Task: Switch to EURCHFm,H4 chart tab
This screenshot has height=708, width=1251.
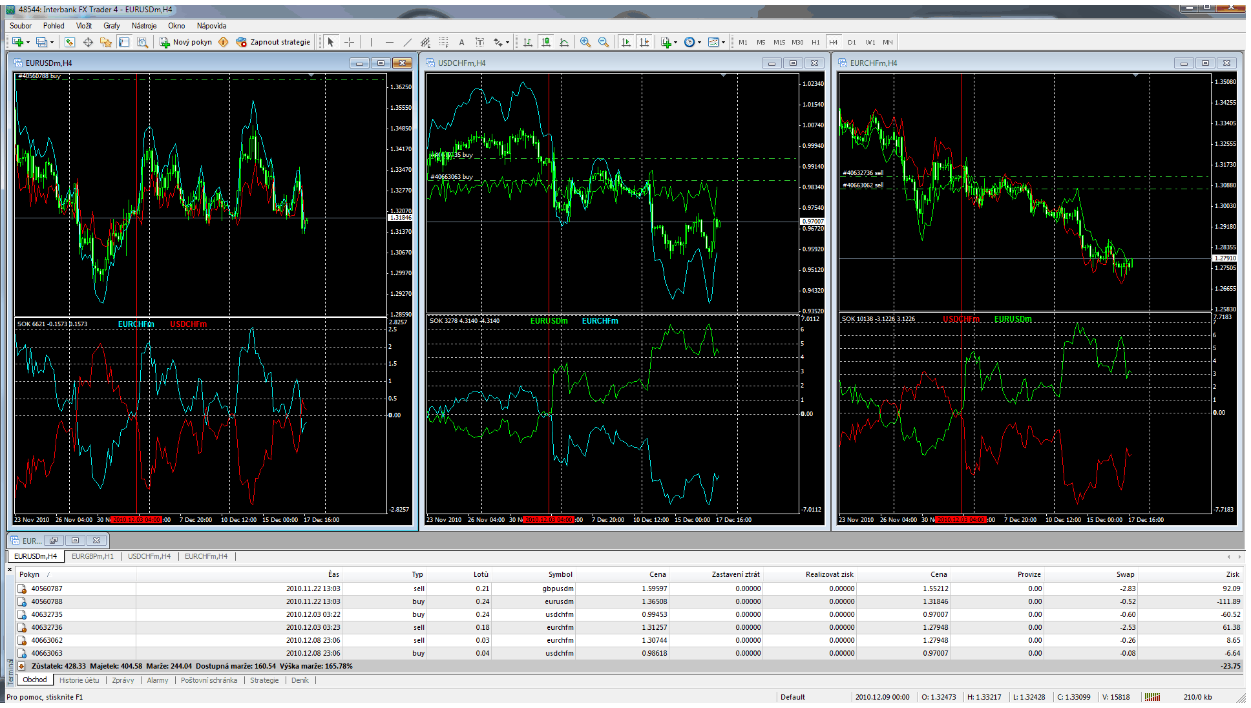Action: point(206,556)
